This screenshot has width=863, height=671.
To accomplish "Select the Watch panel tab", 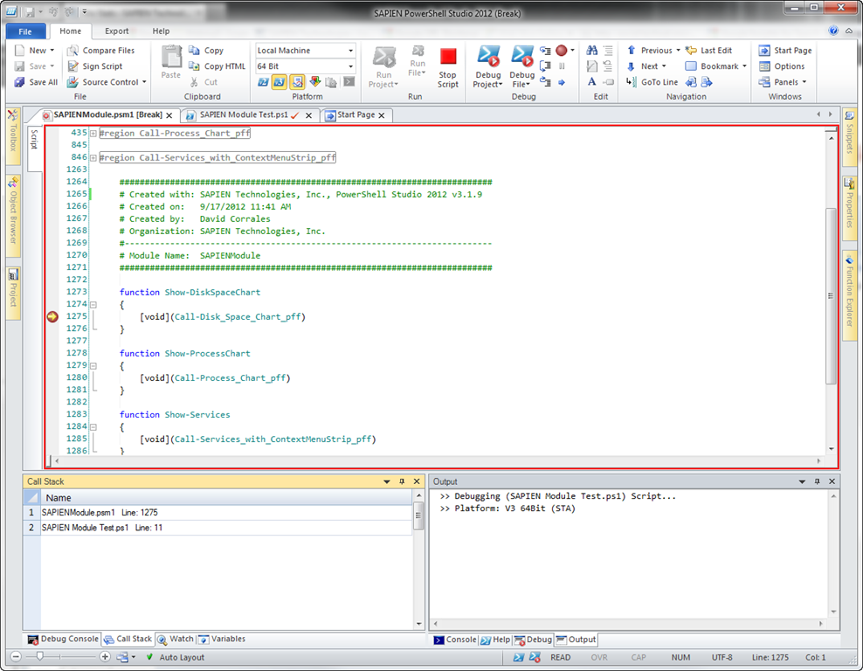I will pos(176,639).
